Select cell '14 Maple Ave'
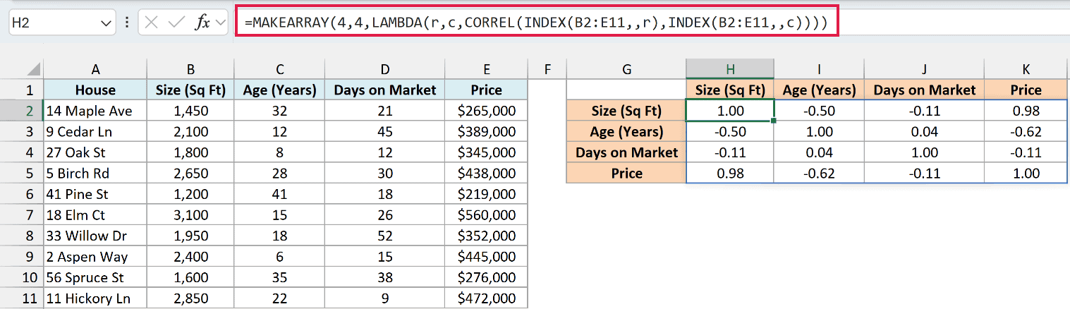1070x309 pixels. 95,111
